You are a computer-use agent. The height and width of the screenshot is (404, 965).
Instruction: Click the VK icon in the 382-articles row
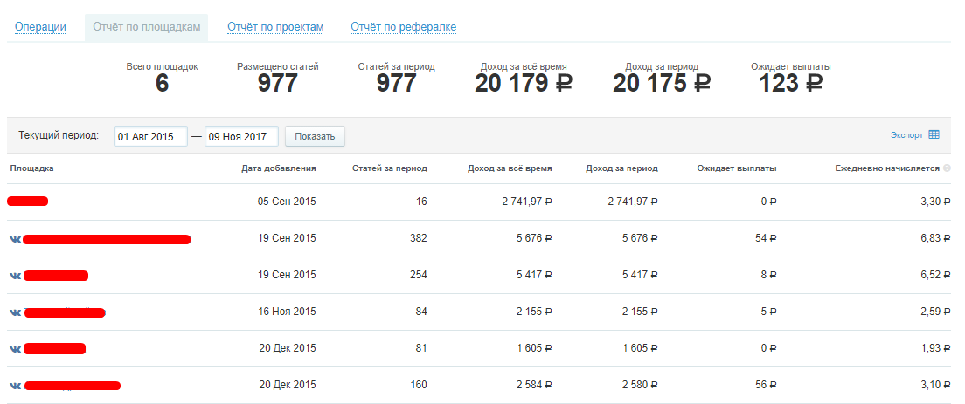pyautogui.click(x=15, y=239)
